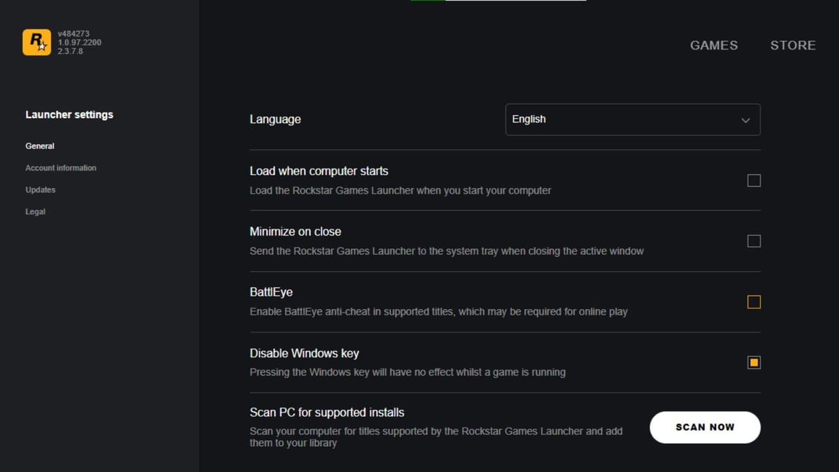The width and height of the screenshot is (839, 472).
Task: Enable 'Load when computer starts'
Action: [754, 180]
